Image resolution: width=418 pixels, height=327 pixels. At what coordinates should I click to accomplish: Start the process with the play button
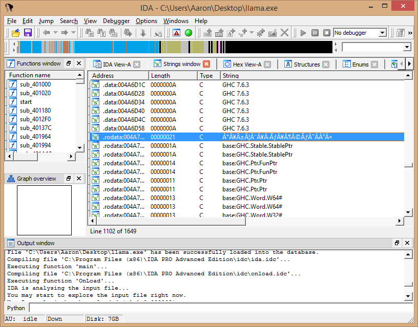tap(303, 33)
